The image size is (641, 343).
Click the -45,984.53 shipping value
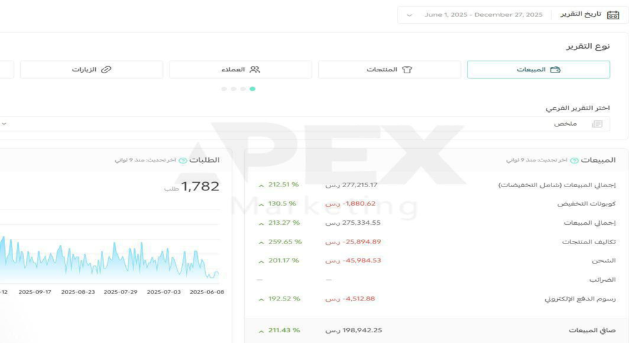tap(353, 261)
